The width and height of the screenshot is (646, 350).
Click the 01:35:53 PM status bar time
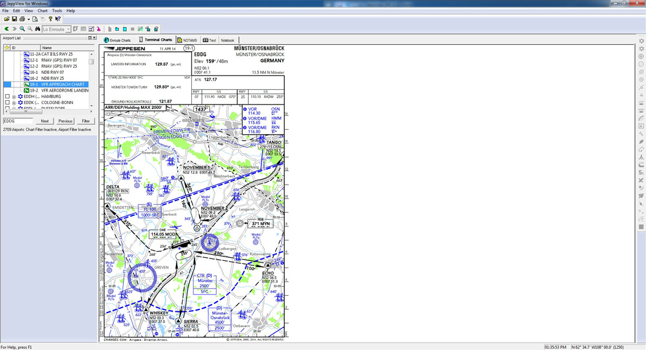point(556,347)
